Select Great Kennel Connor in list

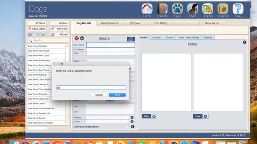tap(47, 104)
